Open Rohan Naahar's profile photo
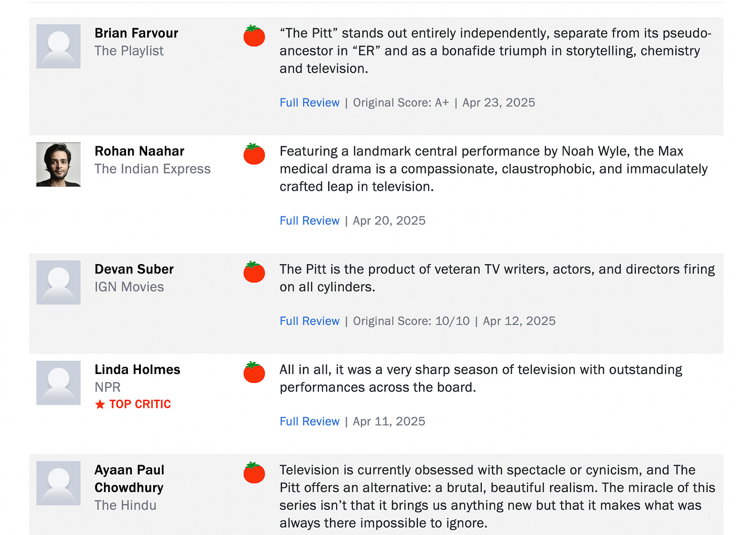The height and width of the screenshot is (535, 736). tap(59, 165)
